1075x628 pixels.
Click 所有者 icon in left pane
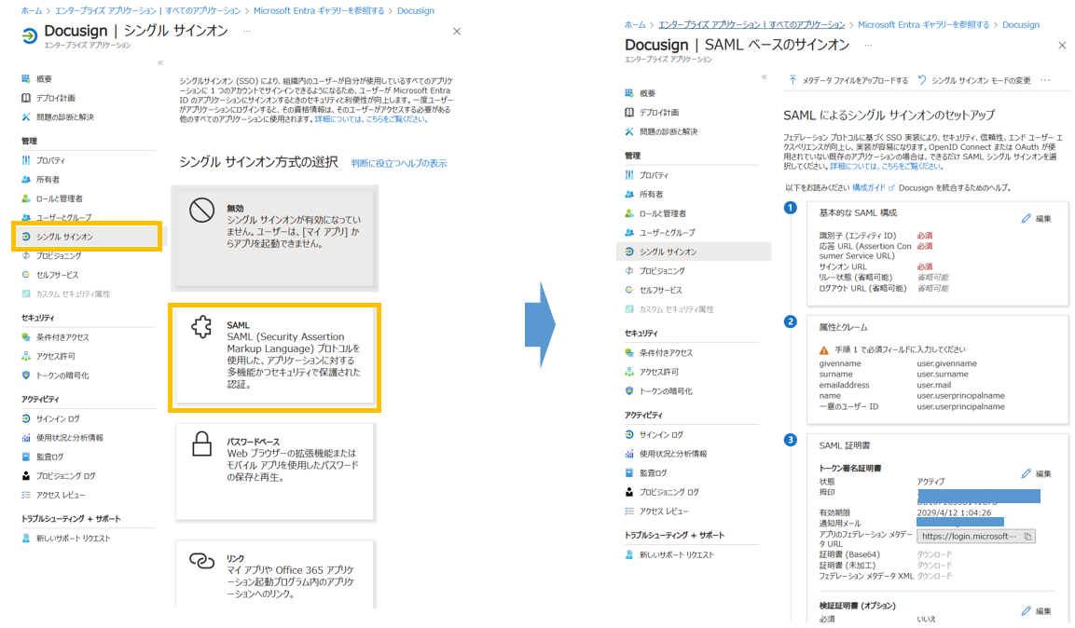[x=26, y=180]
